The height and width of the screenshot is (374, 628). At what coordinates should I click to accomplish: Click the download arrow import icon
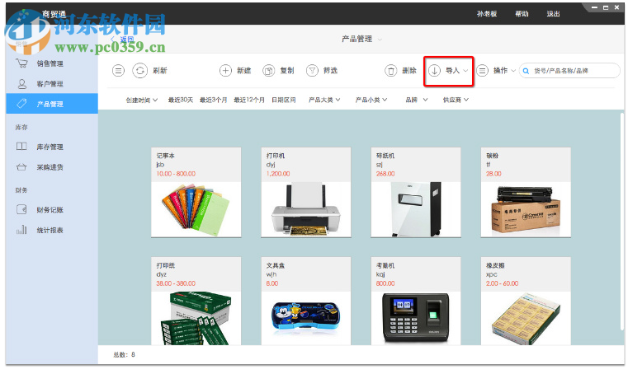pyautogui.click(x=435, y=71)
